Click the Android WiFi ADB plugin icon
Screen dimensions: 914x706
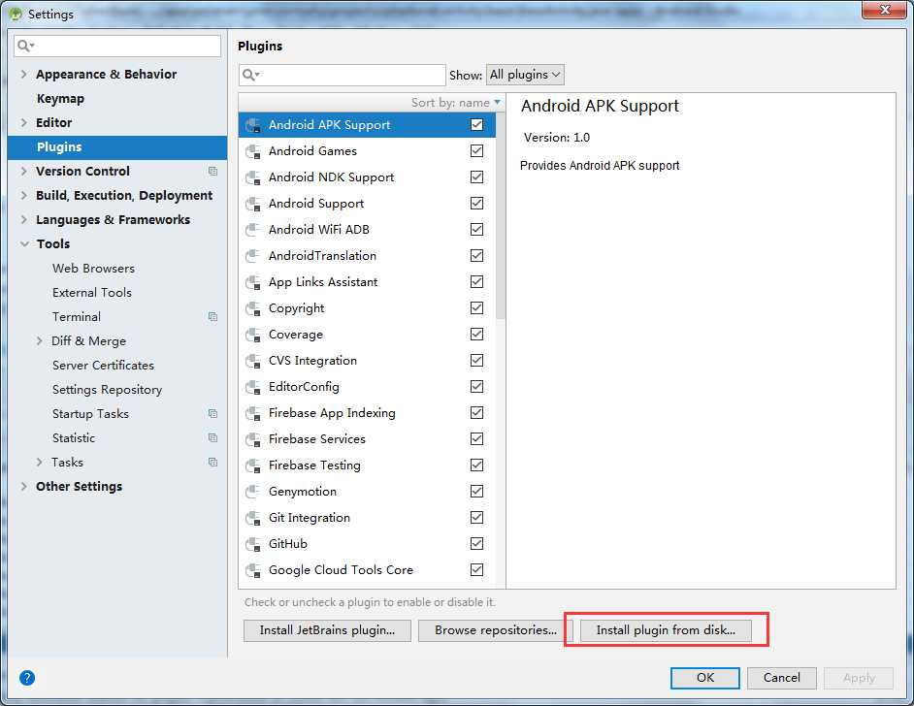[253, 230]
